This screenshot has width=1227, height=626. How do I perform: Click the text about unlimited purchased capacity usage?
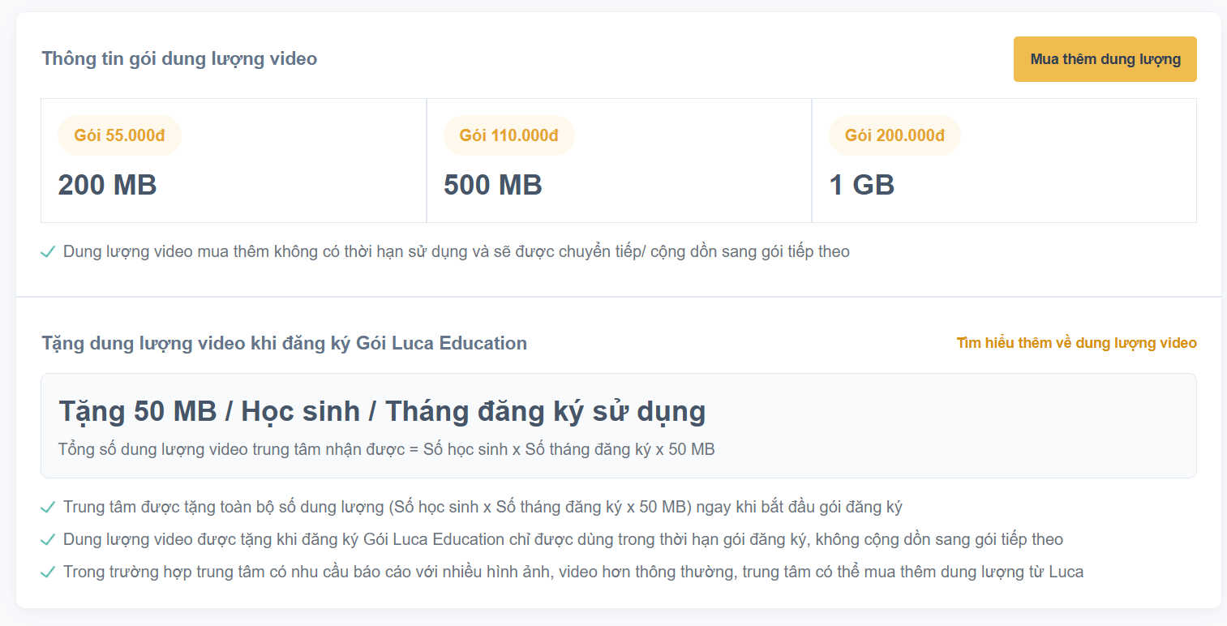click(456, 251)
